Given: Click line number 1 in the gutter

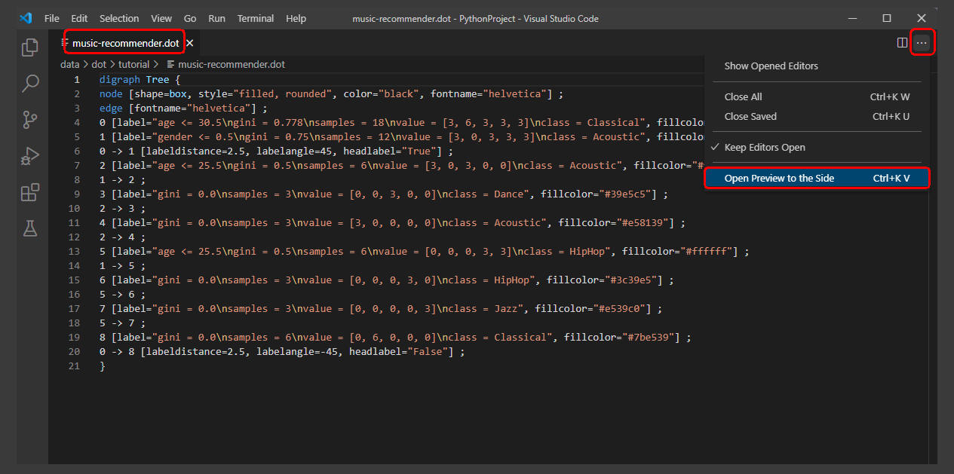Looking at the screenshot, I should [76, 79].
